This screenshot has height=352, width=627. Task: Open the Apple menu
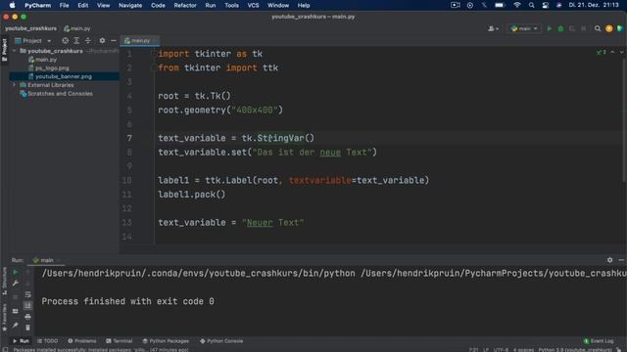point(12,5)
